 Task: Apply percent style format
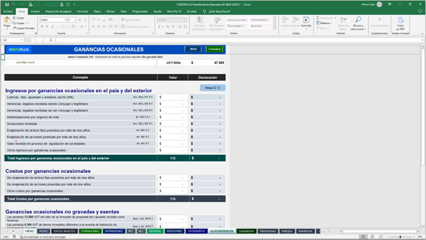pos(167,27)
